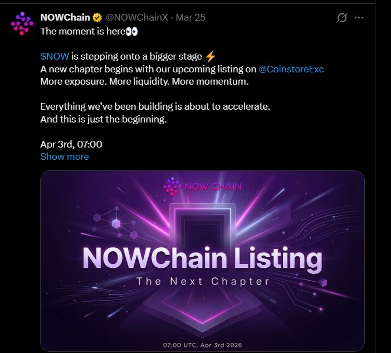The width and height of the screenshot is (391, 353).
Task: Expand the tweet with Show more
Action: coord(65,156)
